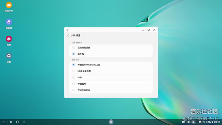Check the 42% battery indicator
This screenshot has height=125, width=222.
click(x=210, y=122)
